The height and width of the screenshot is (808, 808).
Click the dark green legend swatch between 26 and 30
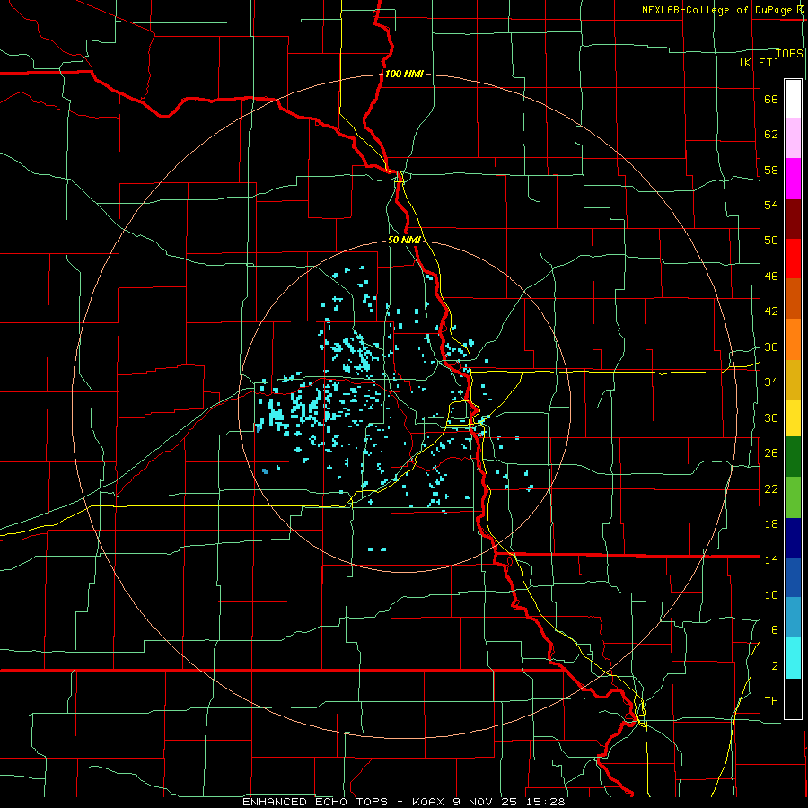793,457
